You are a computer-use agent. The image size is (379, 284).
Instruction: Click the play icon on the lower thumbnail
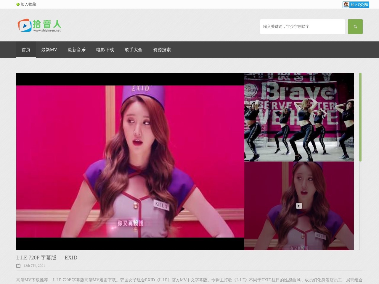coord(299,206)
